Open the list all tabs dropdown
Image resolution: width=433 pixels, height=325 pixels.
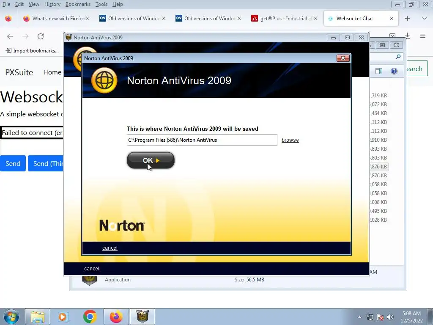pos(425,19)
